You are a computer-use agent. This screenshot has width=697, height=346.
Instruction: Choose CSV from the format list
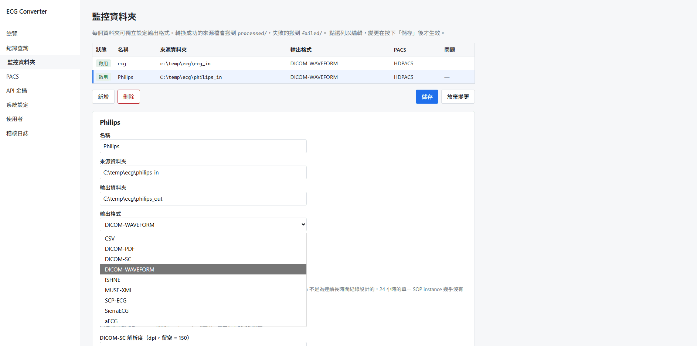203,239
